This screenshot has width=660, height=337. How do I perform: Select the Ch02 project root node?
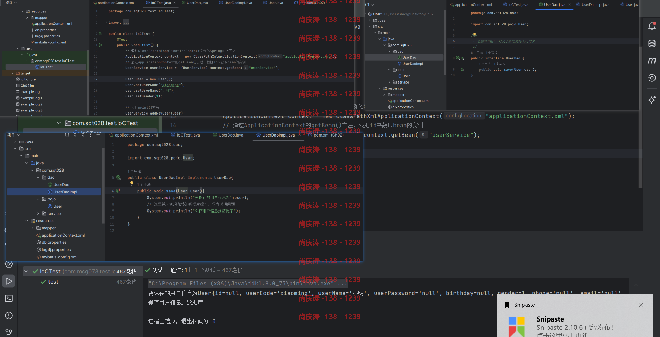pyautogui.click(x=375, y=14)
